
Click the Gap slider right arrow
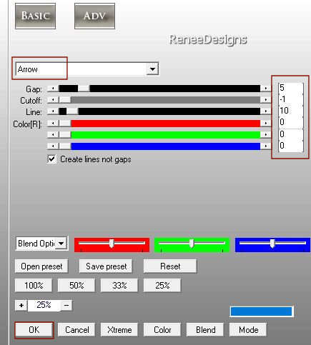point(265,89)
